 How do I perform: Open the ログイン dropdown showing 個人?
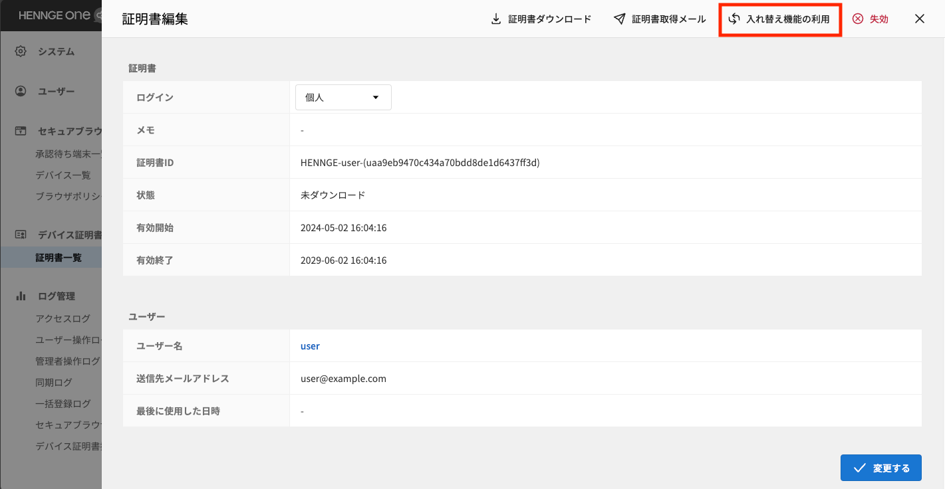(x=343, y=97)
